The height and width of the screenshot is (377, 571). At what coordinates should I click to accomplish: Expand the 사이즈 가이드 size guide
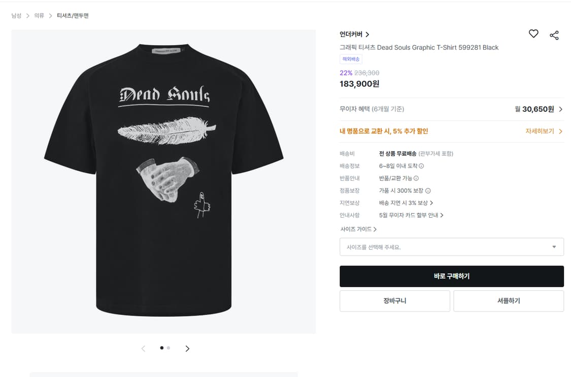(x=358, y=229)
